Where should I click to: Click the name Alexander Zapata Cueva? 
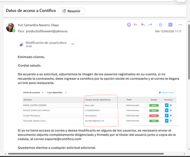coord(35,121)
